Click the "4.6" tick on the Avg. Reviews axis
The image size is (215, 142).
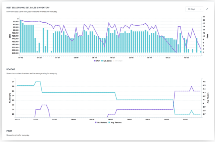(x=204, y=82)
